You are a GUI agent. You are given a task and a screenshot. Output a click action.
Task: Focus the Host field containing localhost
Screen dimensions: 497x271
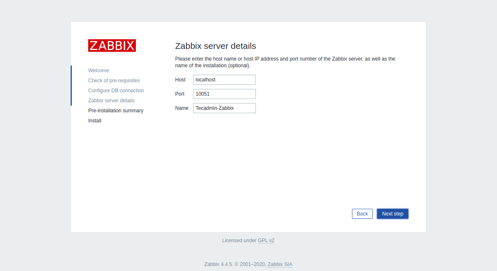[x=224, y=80]
